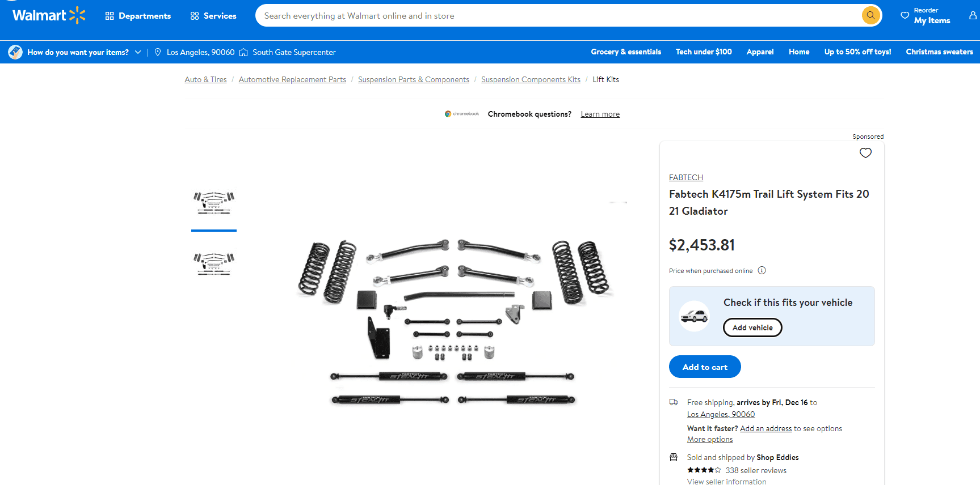Click the store icon beside South Gate Supercenter
This screenshot has height=485, width=980.
243,52
